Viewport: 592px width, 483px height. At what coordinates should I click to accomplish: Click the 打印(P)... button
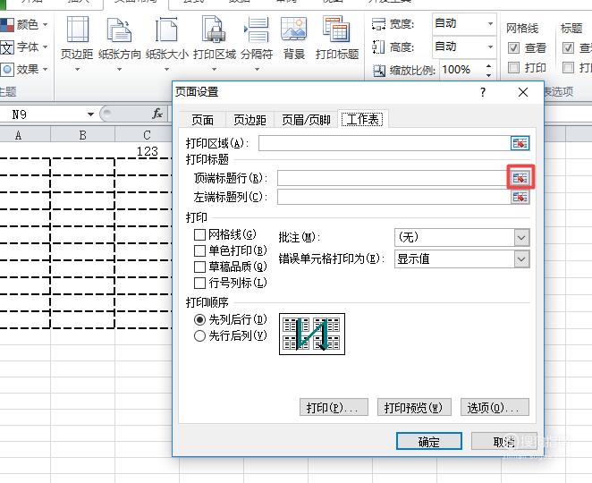334,408
